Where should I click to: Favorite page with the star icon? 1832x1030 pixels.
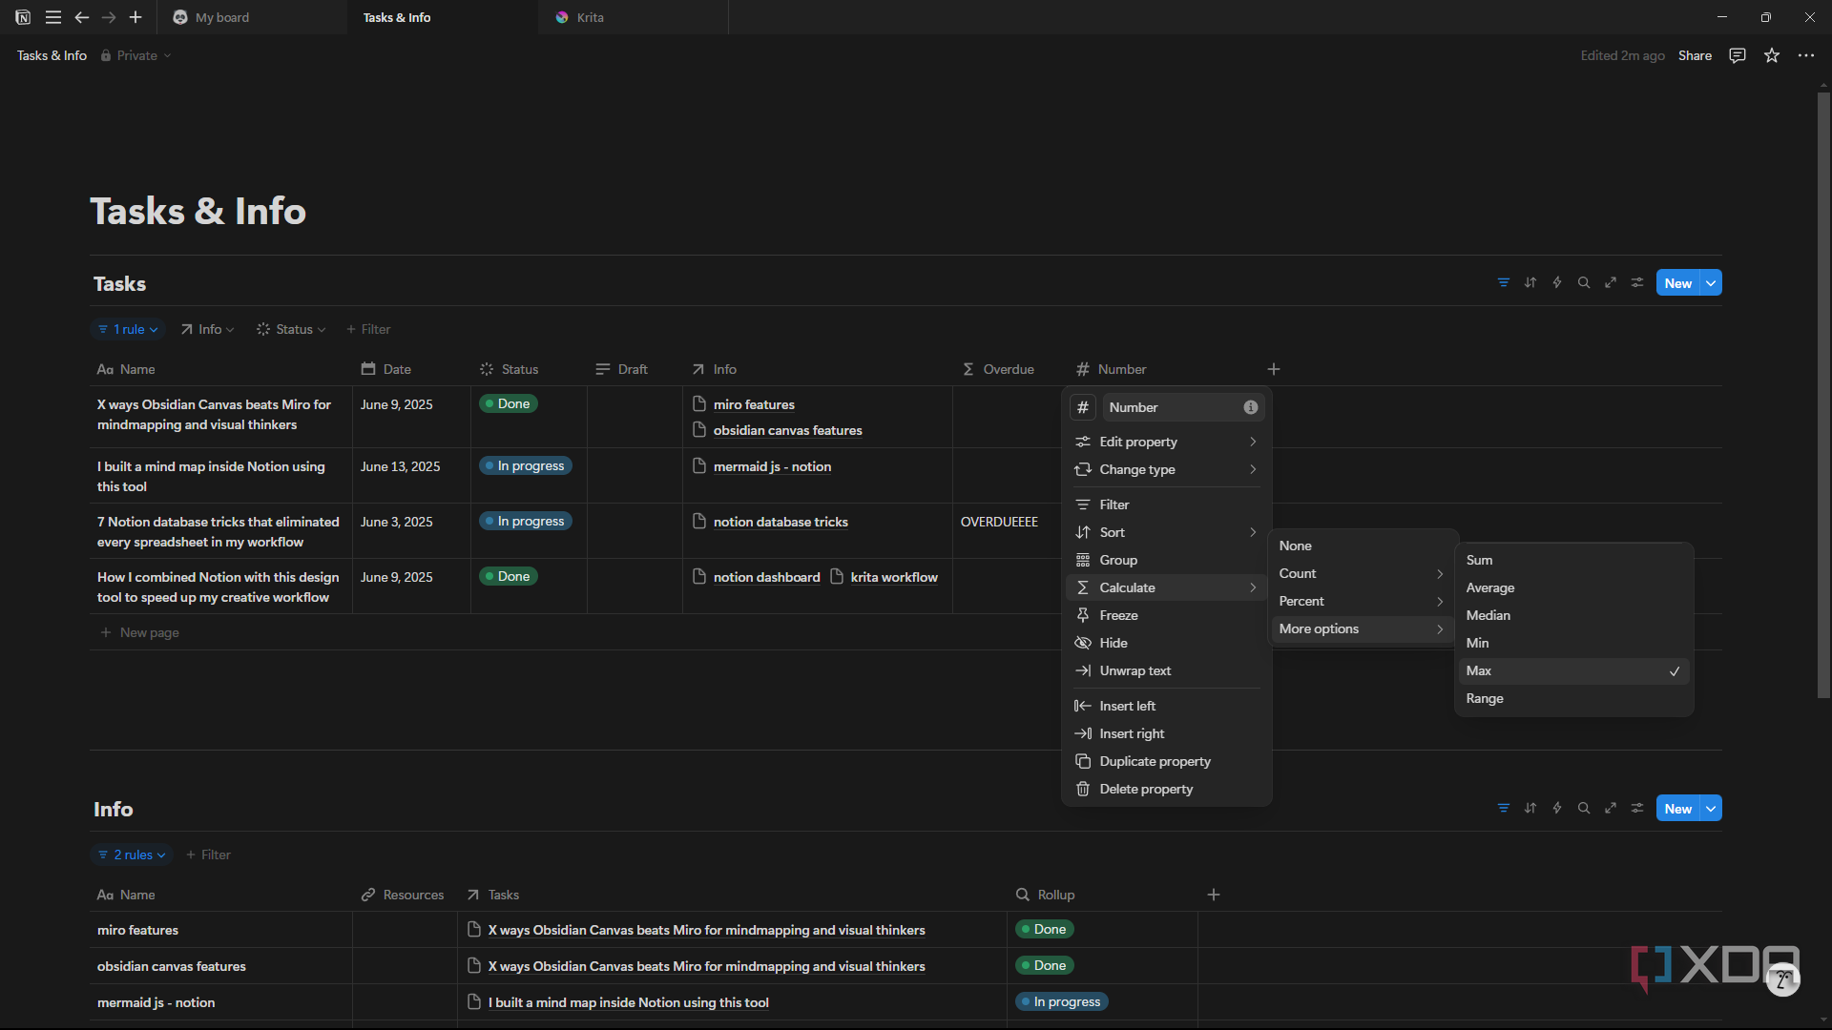click(x=1772, y=55)
